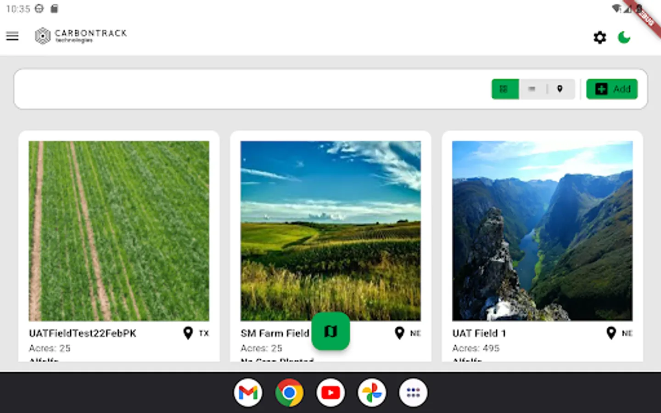Switch to map pin view
This screenshot has height=413, width=661.
click(x=560, y=89)
